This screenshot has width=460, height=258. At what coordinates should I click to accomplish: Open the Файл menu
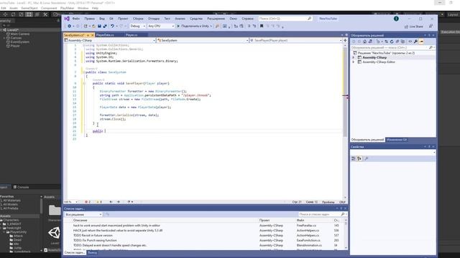point(75,19)
